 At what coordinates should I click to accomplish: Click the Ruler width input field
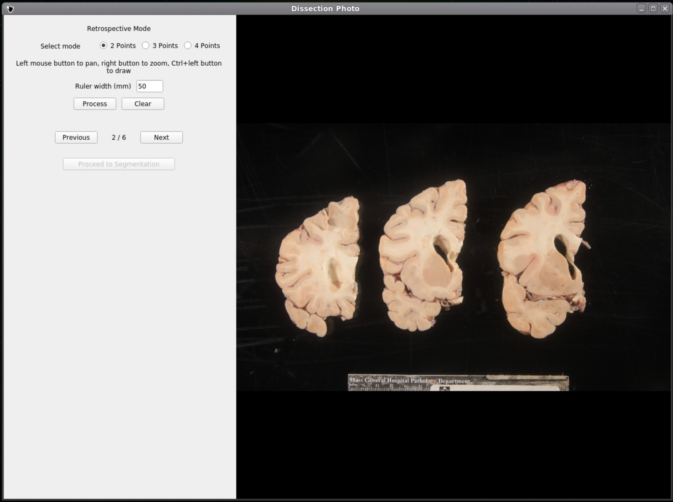pyautogui.click(x=149, y=86)
